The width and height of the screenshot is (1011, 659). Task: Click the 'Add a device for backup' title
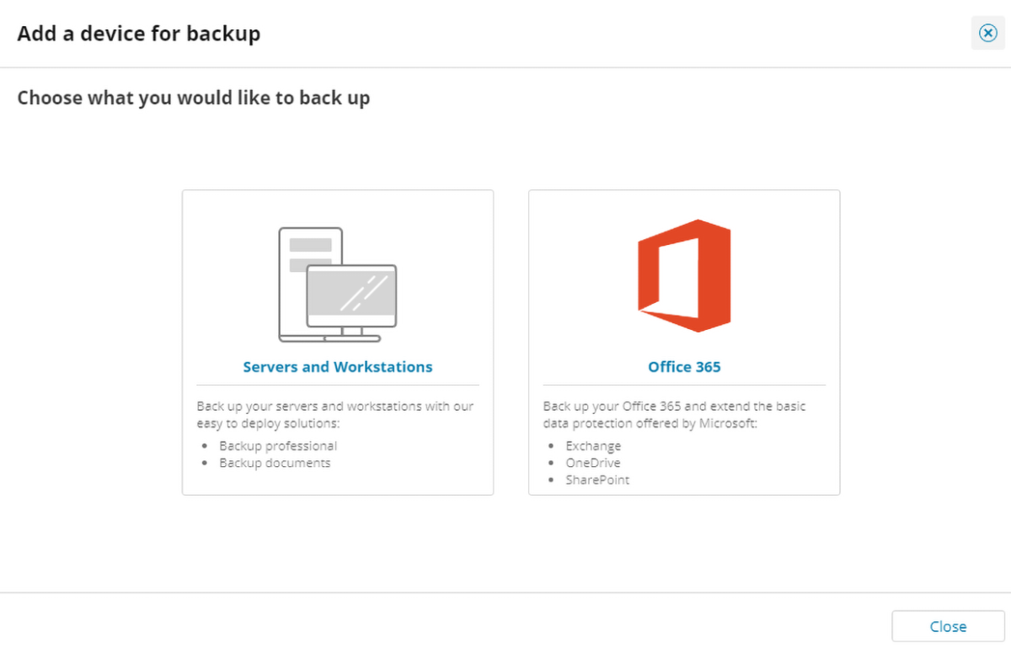tap(139, 34)
